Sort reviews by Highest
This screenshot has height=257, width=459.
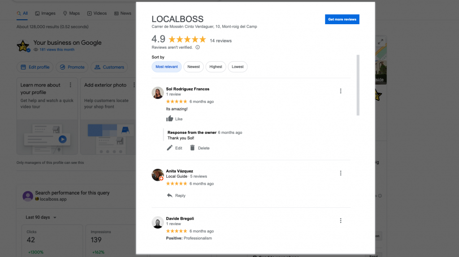pos(216,67)
